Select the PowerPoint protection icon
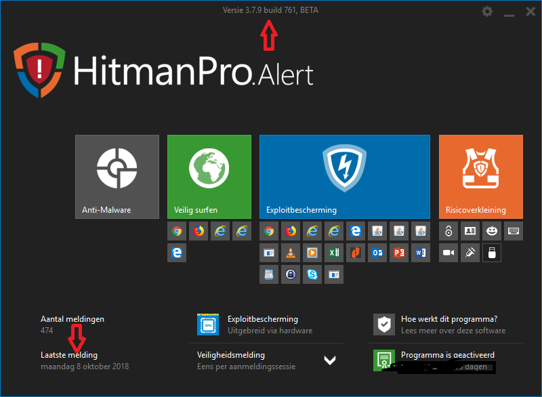 coord(399,253)
